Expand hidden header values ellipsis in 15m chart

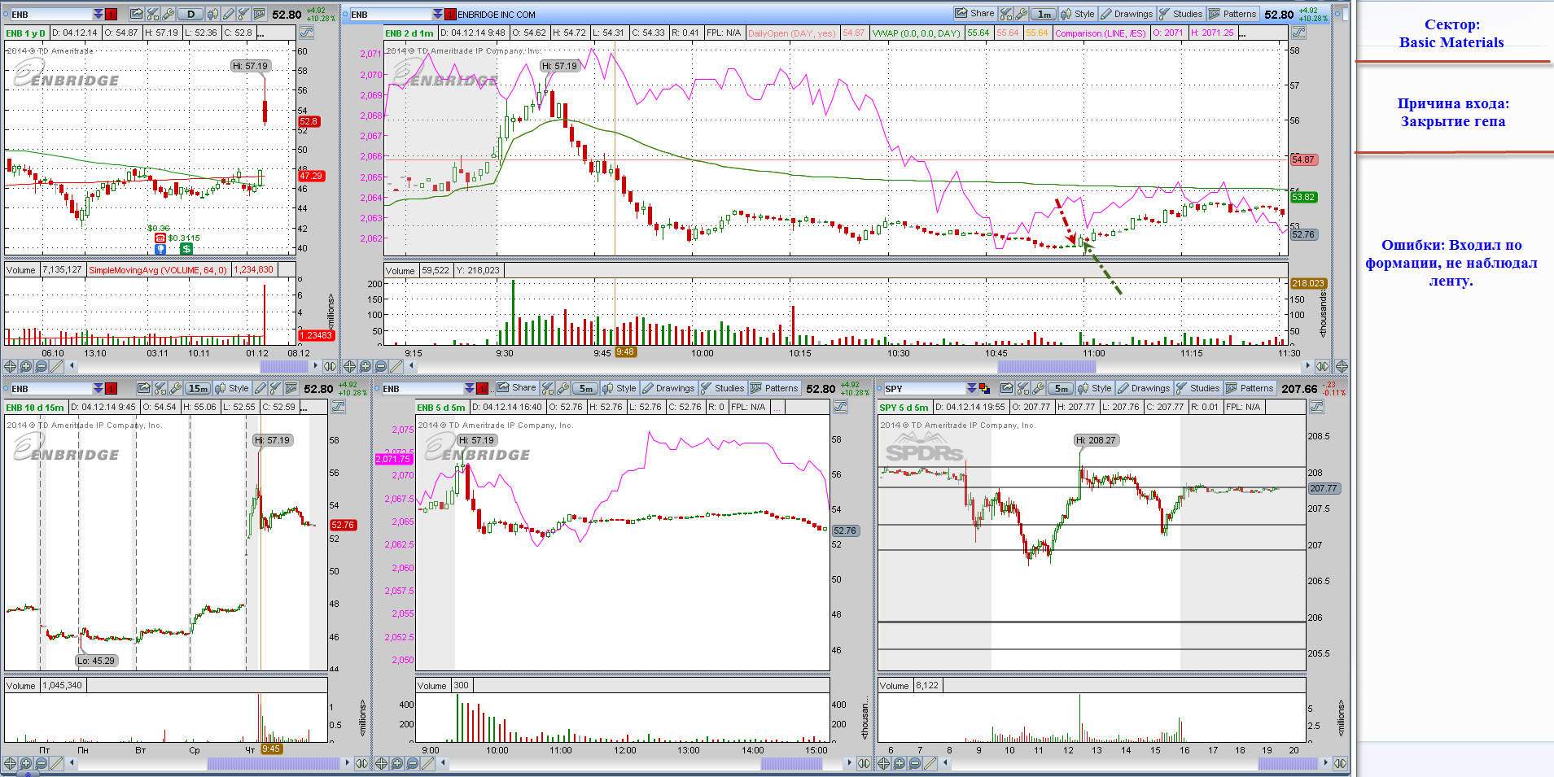[x=304, y=408]
